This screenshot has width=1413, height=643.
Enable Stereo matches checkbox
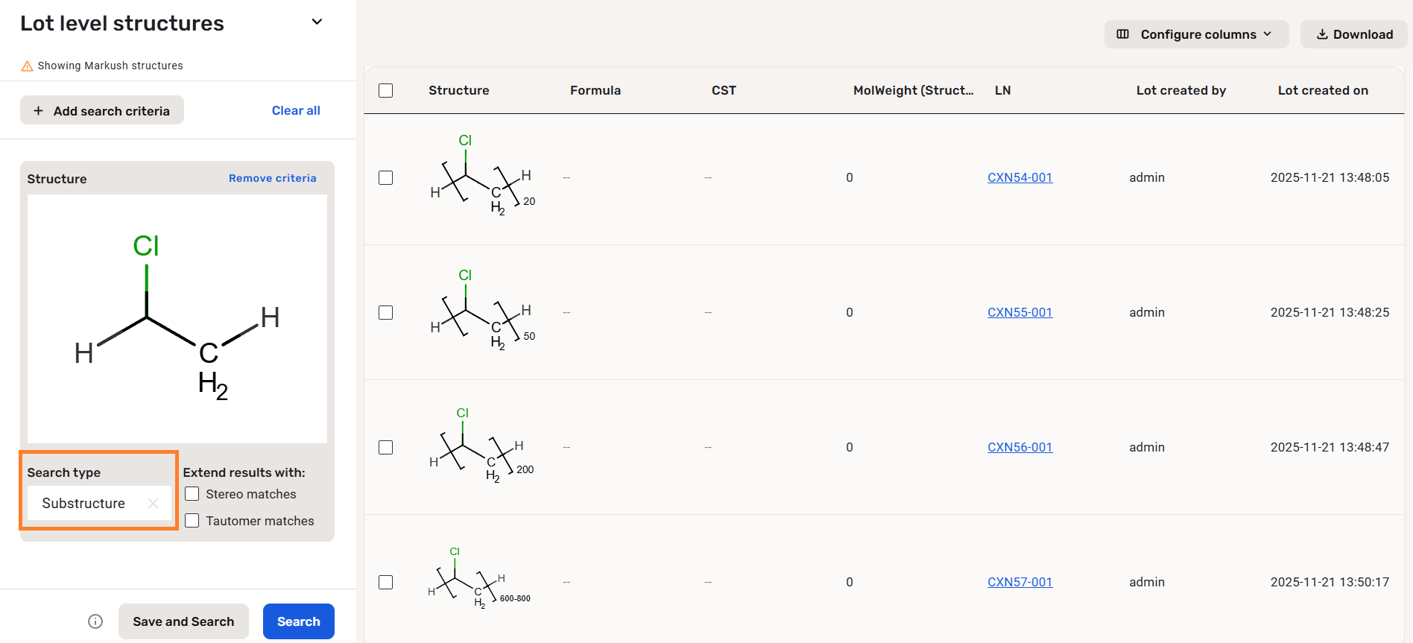(x=192, y=494)
